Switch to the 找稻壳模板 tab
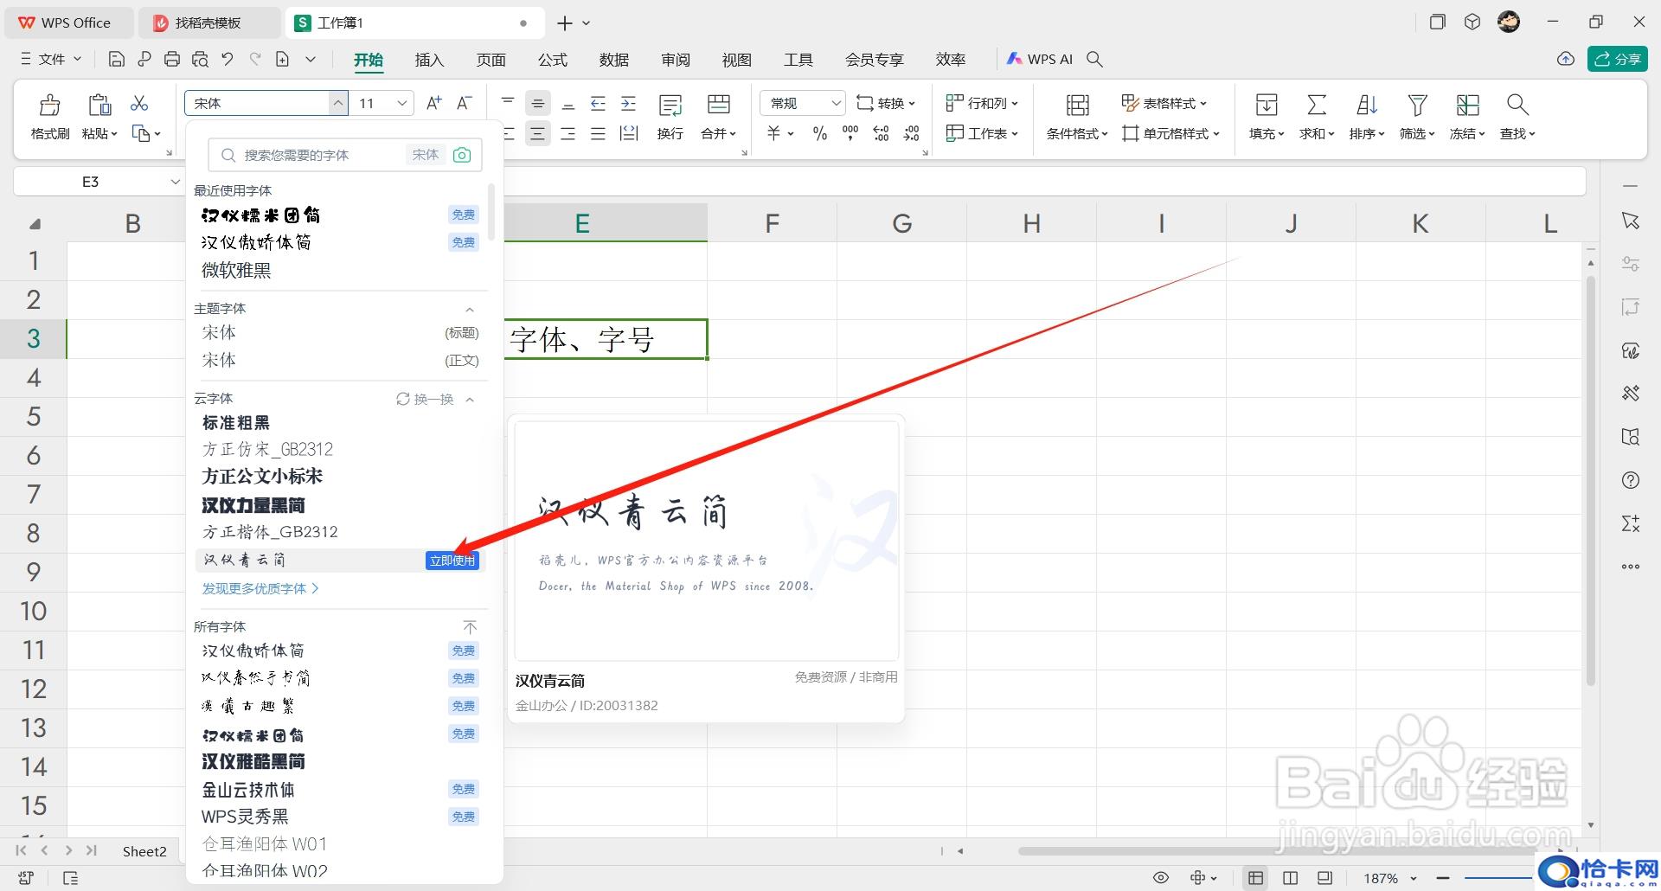The image size is (1661, 891). point(209,22)
